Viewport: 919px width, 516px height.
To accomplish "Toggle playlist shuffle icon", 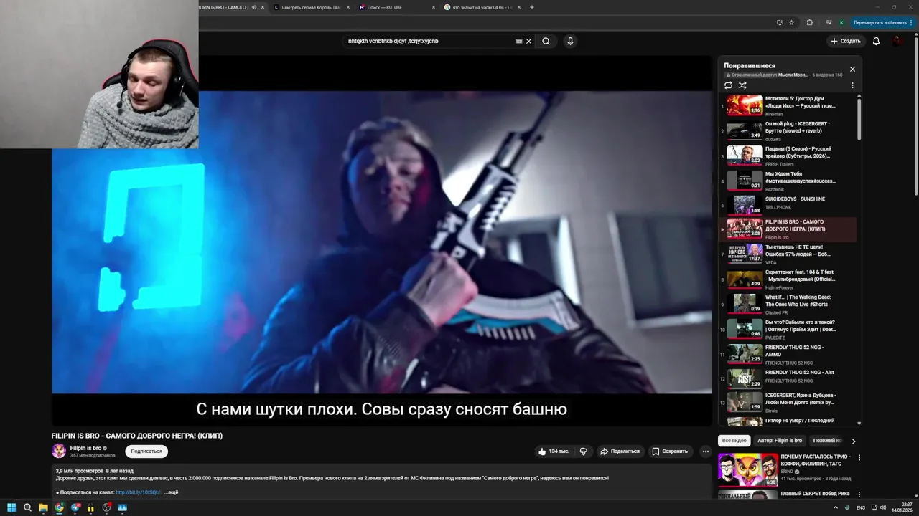I will click(742, 85).
